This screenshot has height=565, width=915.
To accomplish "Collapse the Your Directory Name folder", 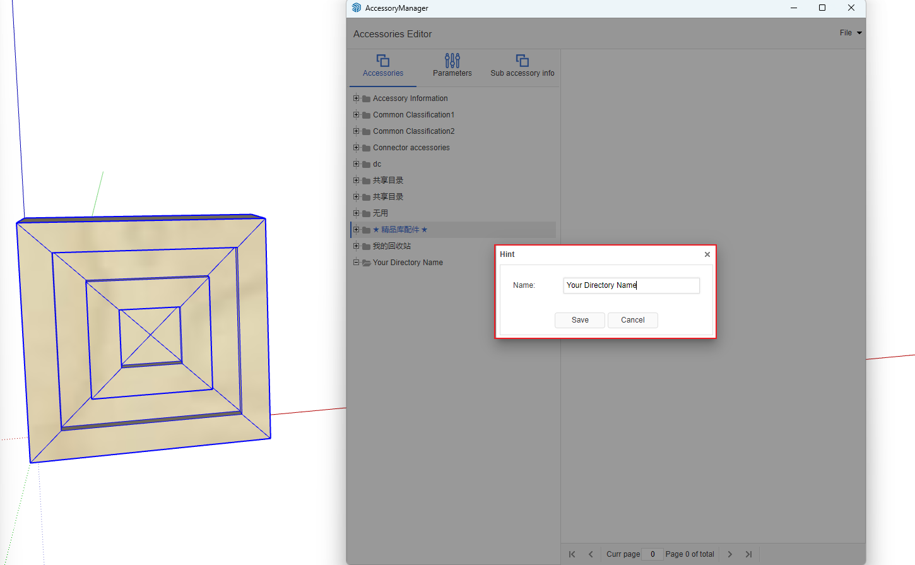I will pyautogui.click(x=356, y=263).
